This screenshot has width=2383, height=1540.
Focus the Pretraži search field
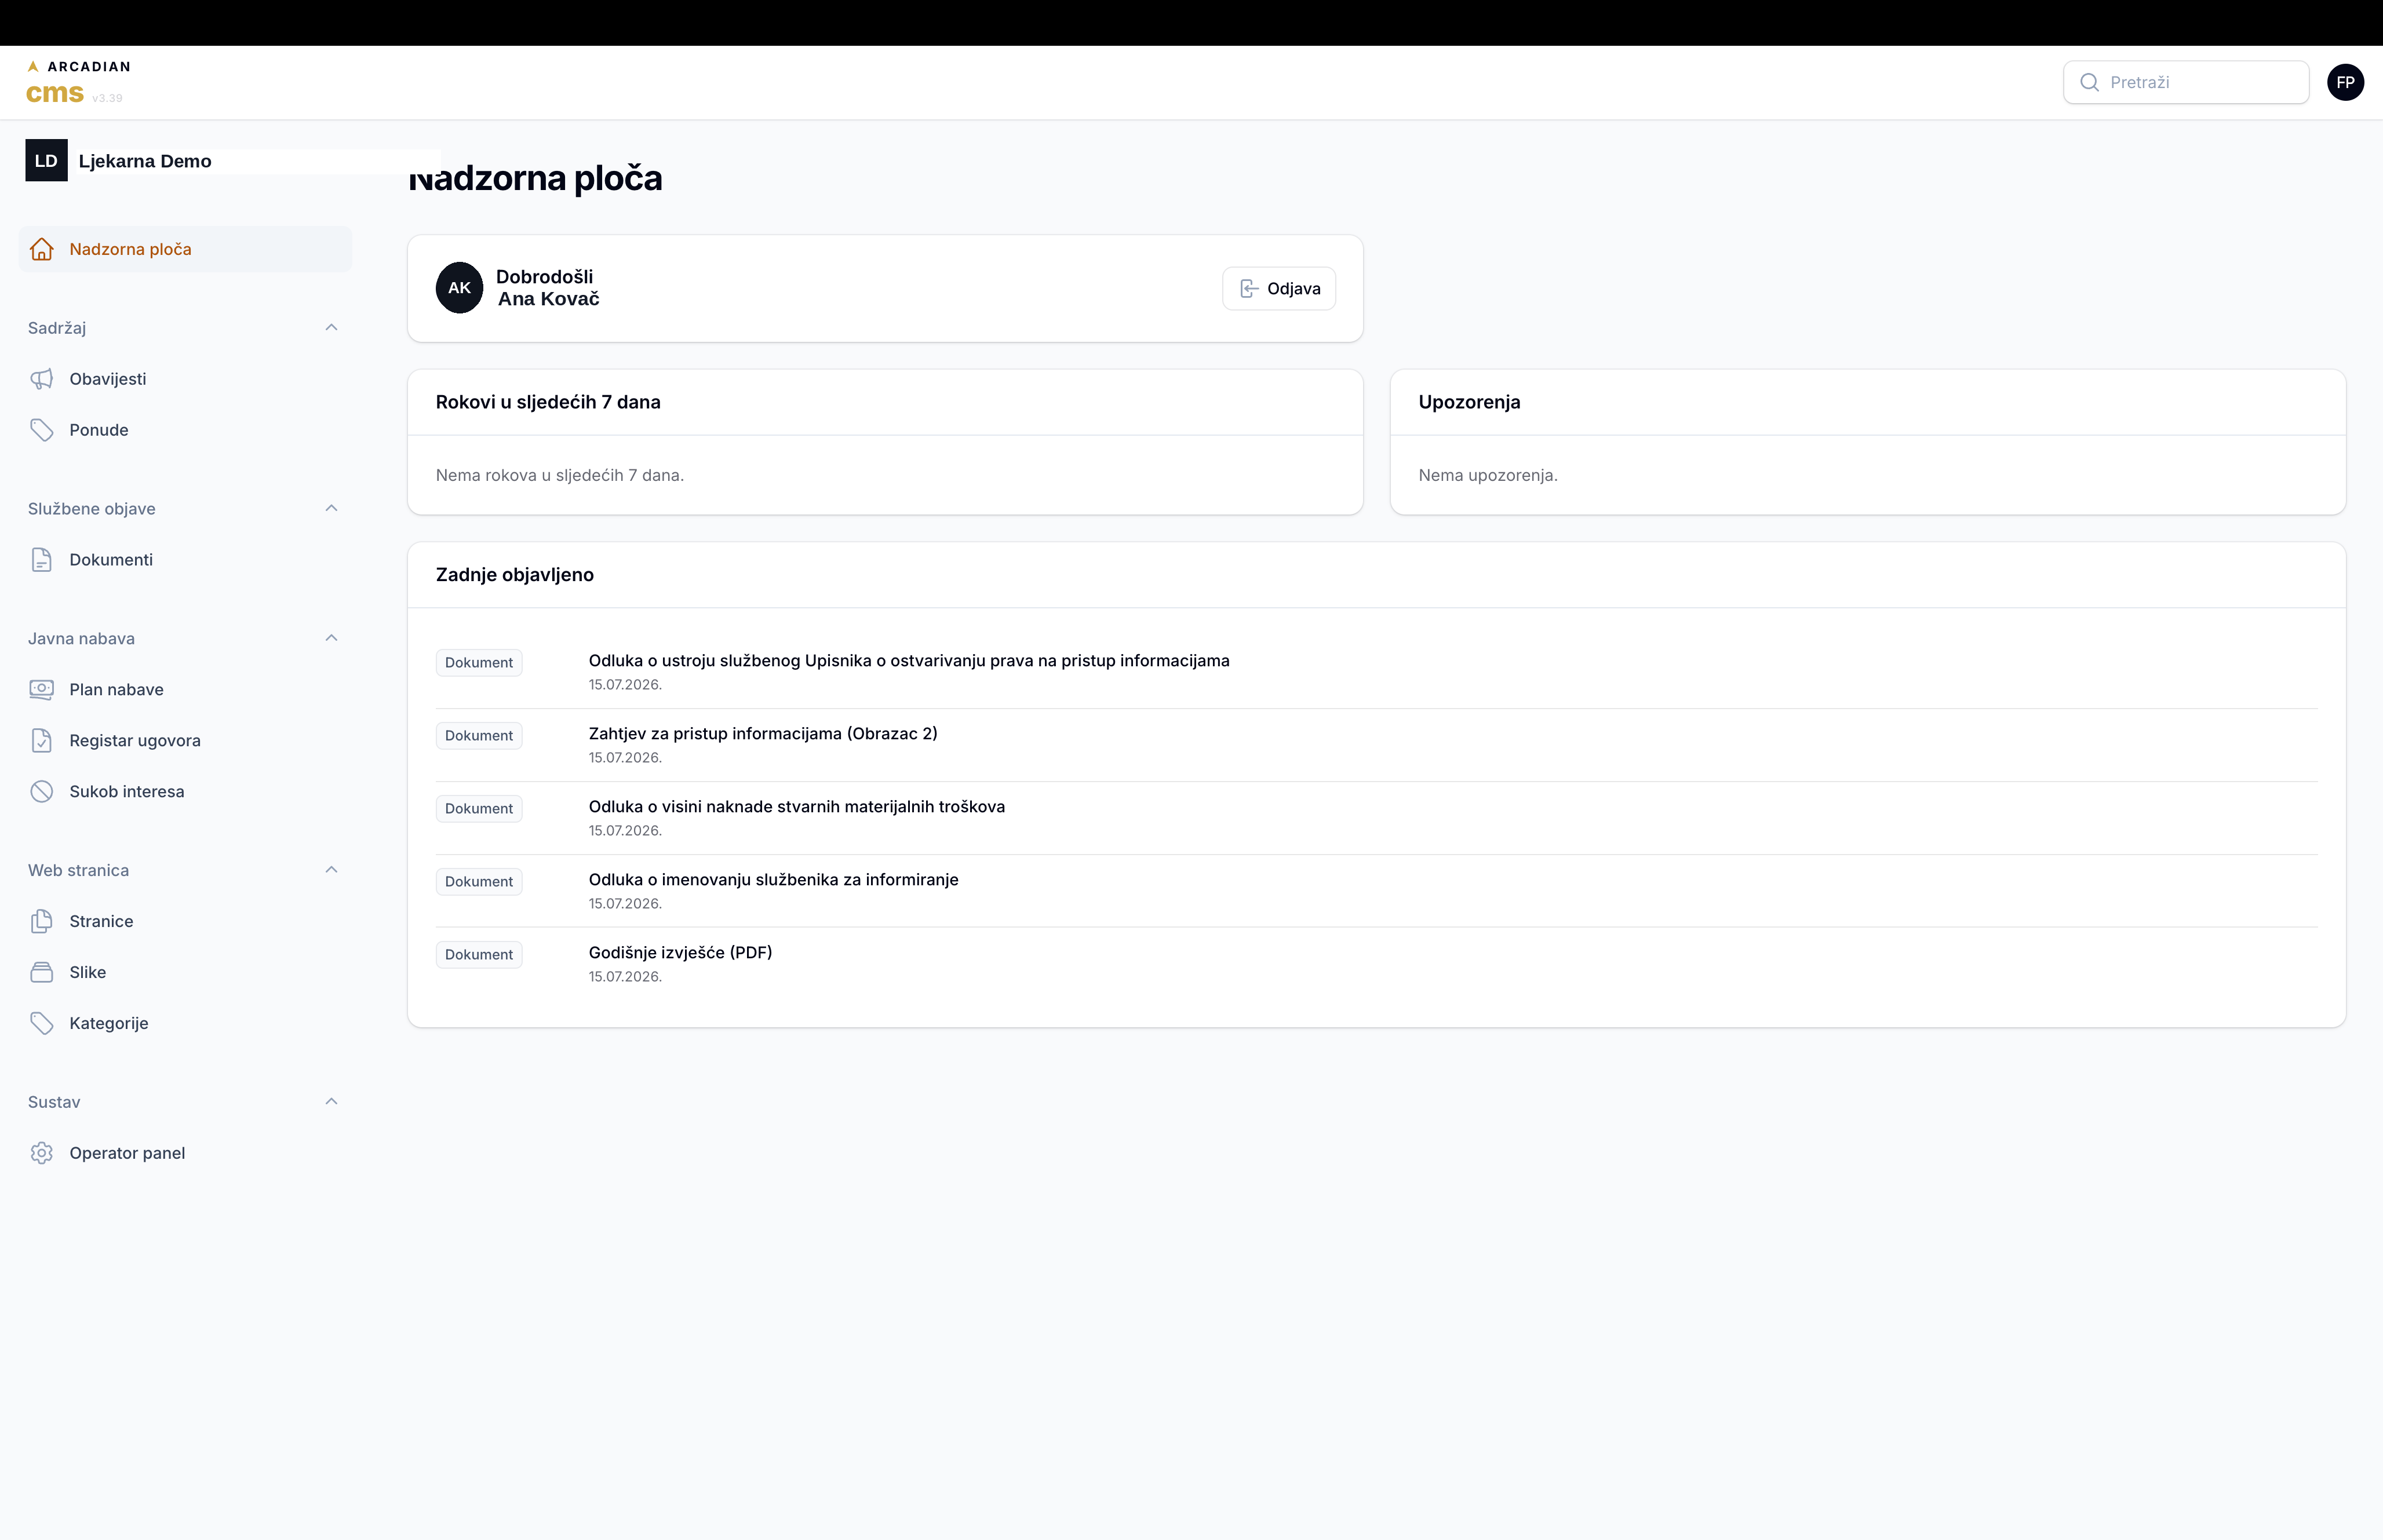tap(2186, 82)
